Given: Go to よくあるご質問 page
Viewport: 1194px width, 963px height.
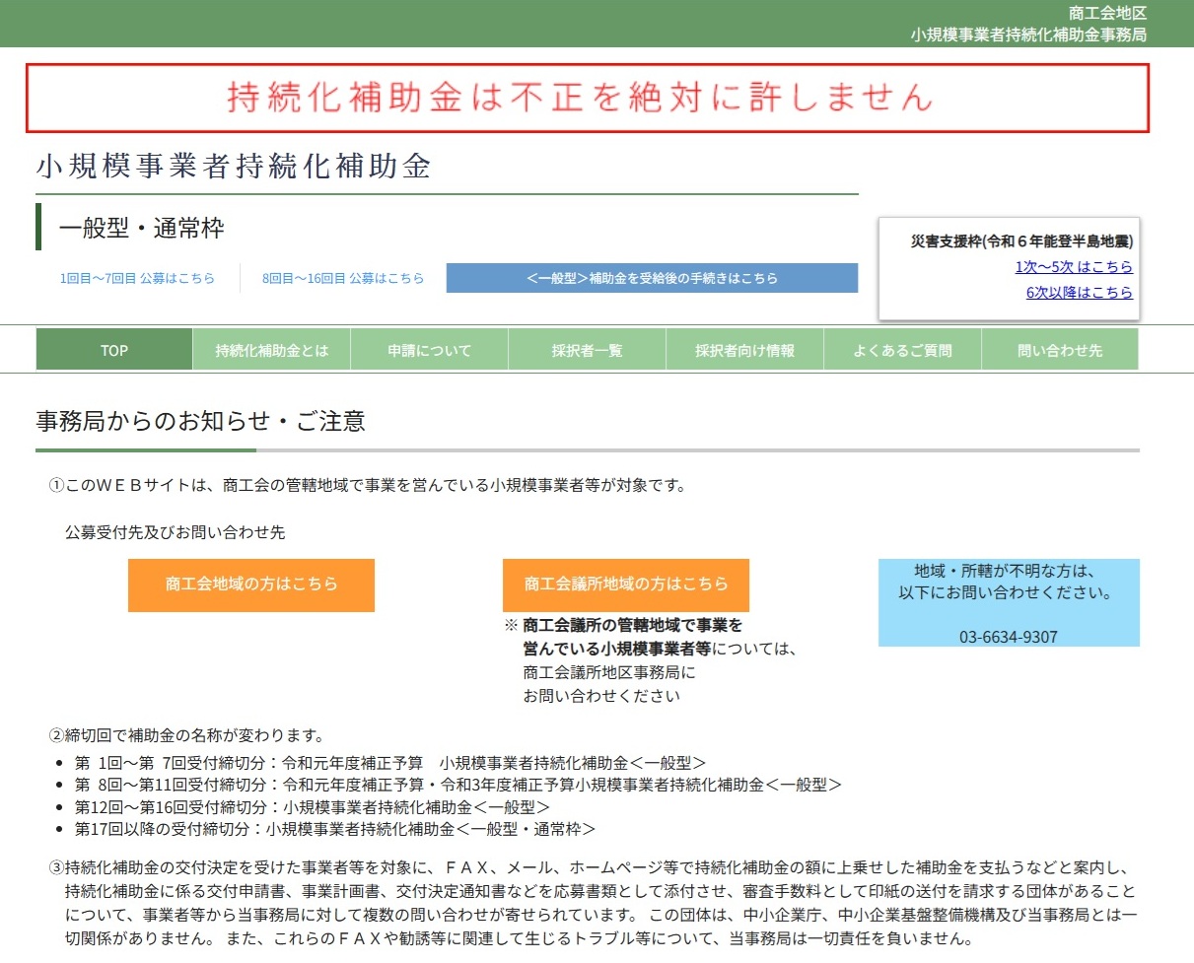Looking at the screenshot, I should 902,350.
